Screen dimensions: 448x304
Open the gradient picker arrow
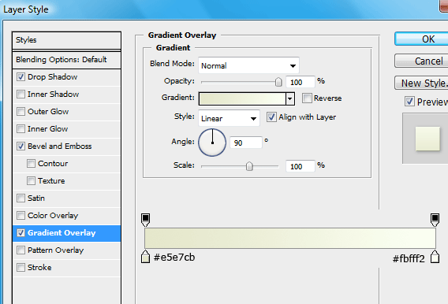click(x=290, y=98)
